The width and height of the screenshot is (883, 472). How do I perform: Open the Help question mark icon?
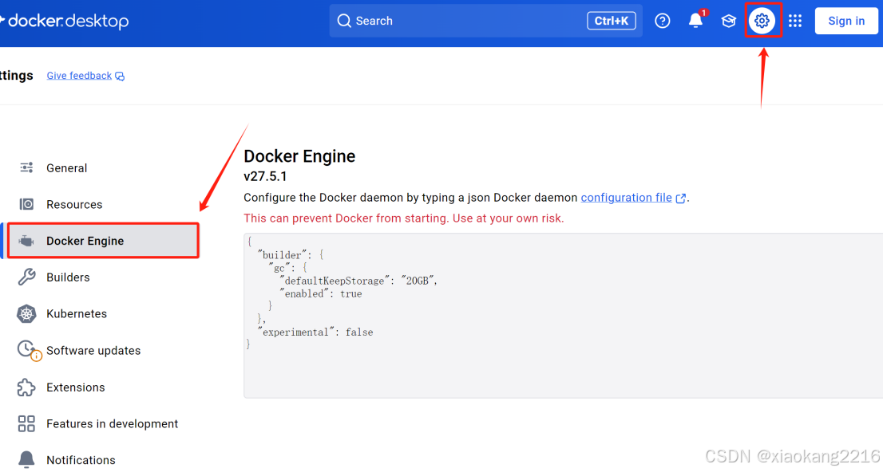point(663,21)
